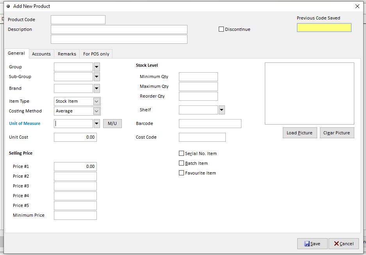Click the first Description text field

pyautogui.click(x=119, y=29)
